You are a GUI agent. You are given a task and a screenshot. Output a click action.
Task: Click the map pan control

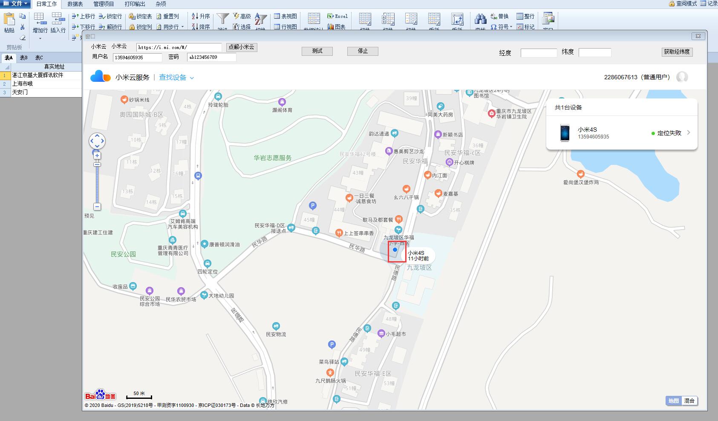(97, 141)
